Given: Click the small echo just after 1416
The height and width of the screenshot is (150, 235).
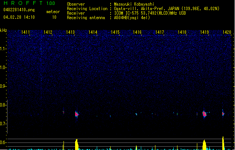Looking at the screenshot, I should coord(136,114).
